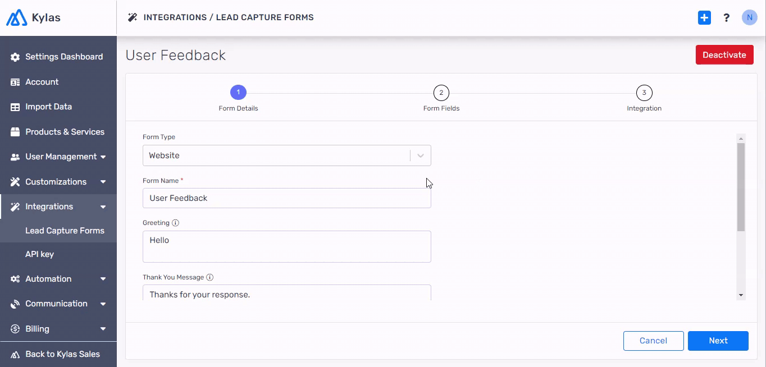766x367 pixels.
Task: Click the Integrations wand icon in sidebar
Action: (15, 207)
